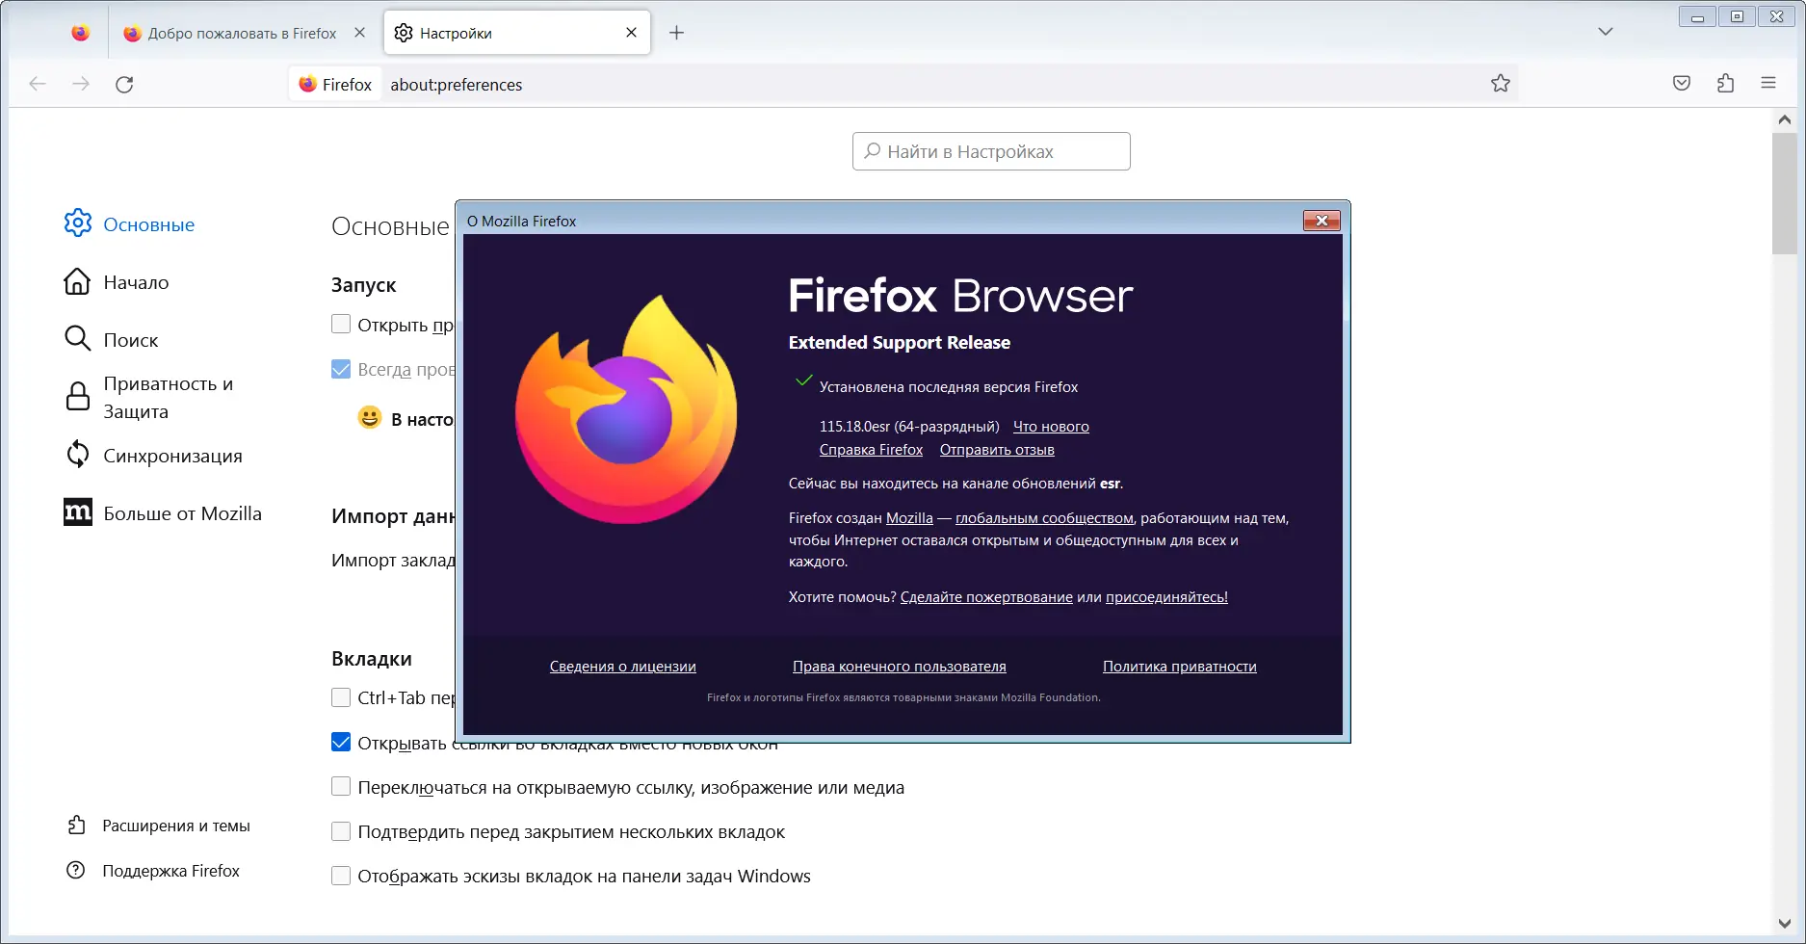Click the Запуск section heading
The image size is (1806, 944).
(364, 285)
